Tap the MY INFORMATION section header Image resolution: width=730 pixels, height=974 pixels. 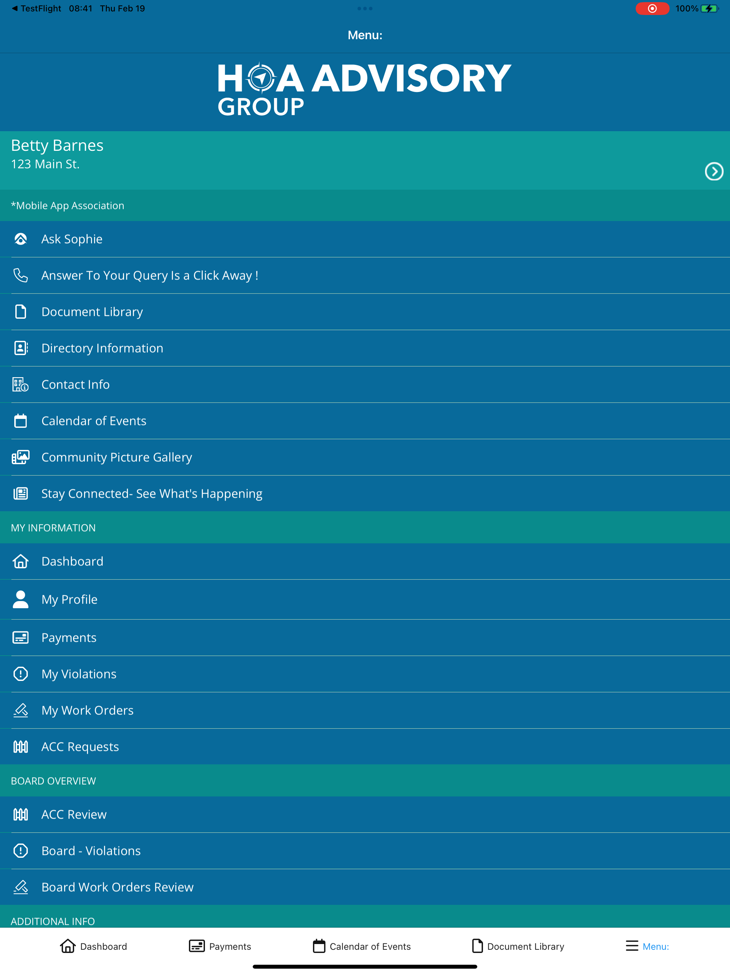click(x=365, y=528)
